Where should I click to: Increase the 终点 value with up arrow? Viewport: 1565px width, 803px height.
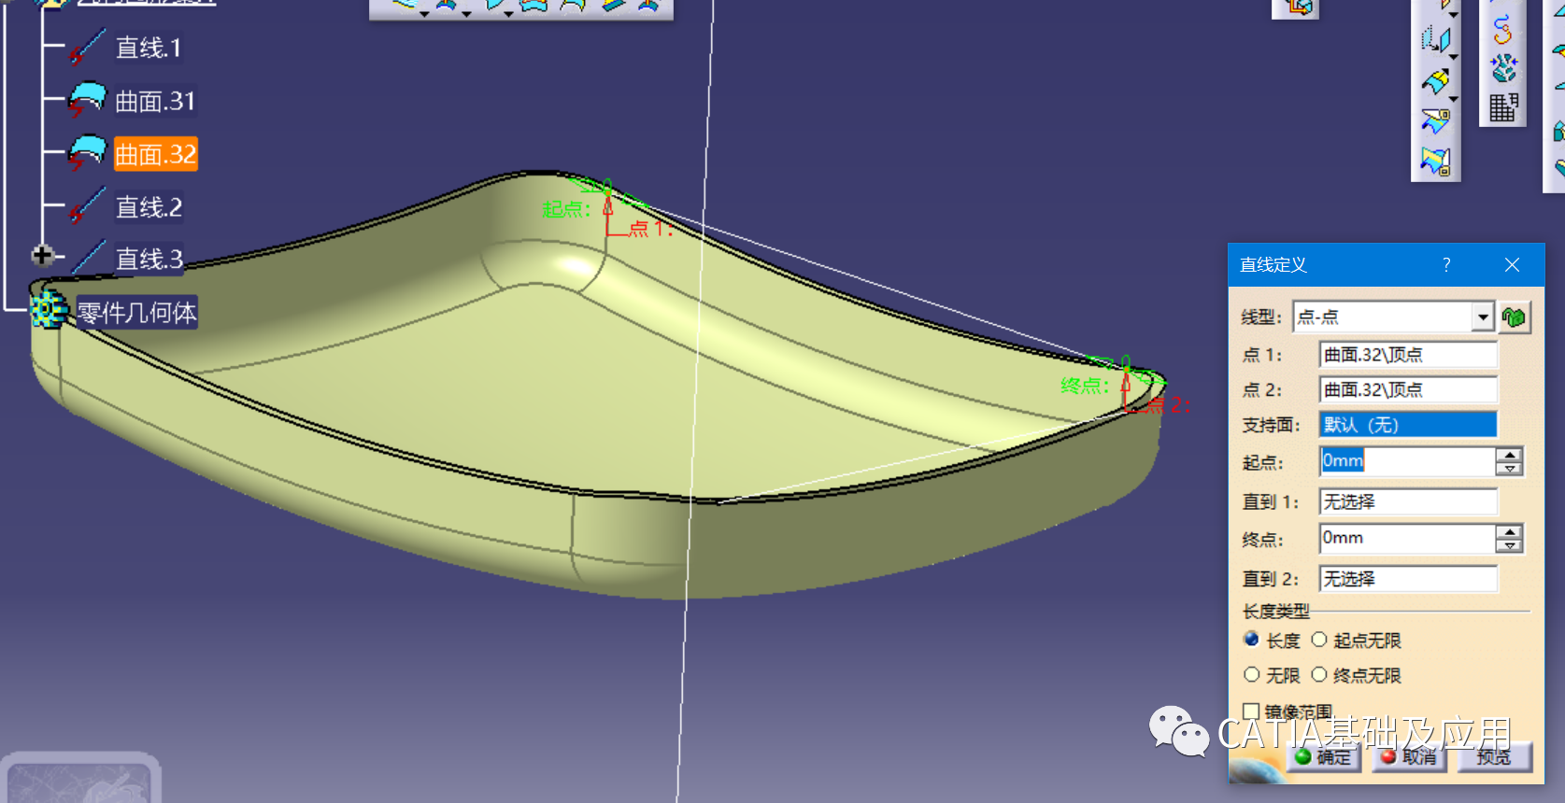click(x=1510, y=532)
